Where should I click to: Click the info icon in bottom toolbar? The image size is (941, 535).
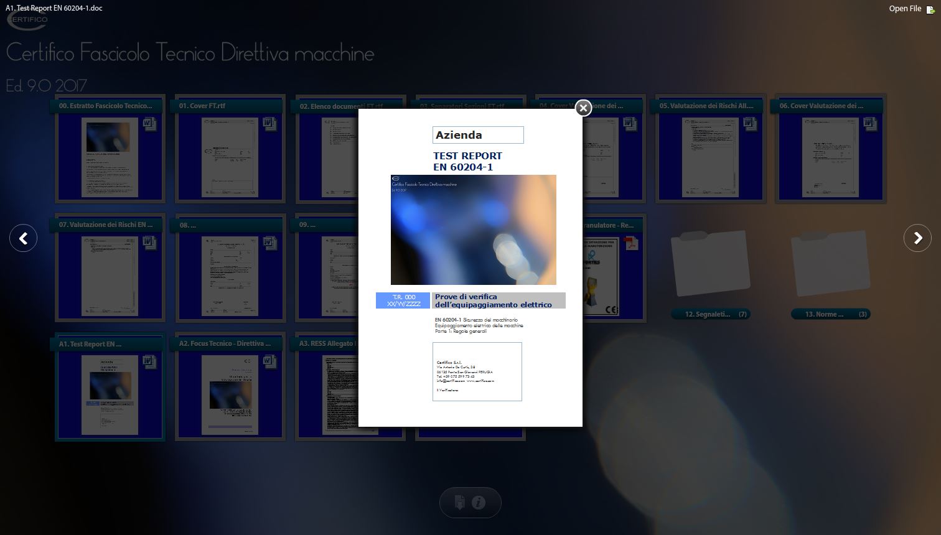pos(479,503)
